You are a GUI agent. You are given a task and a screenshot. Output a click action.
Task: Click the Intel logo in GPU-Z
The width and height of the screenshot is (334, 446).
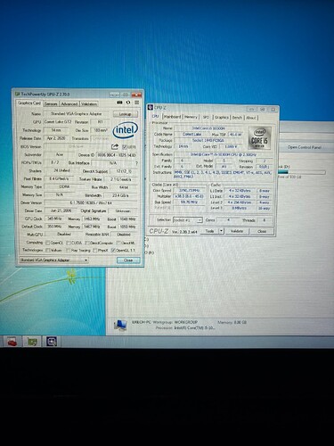(x=126, y=130)
